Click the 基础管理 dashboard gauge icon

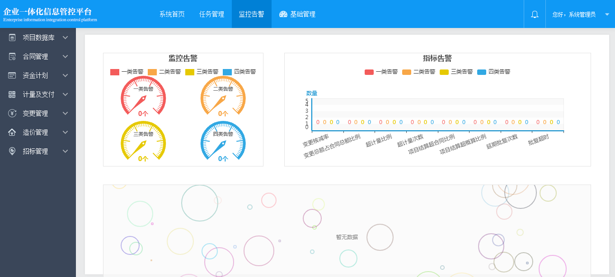[x=283, y=14]
